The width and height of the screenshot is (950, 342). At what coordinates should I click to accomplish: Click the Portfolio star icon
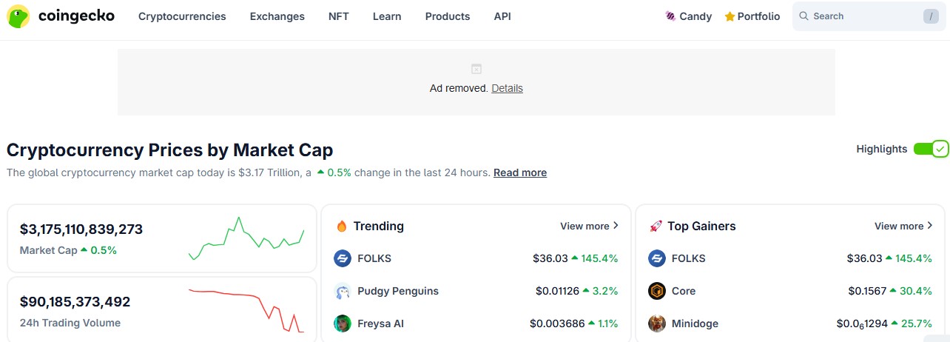730,16
